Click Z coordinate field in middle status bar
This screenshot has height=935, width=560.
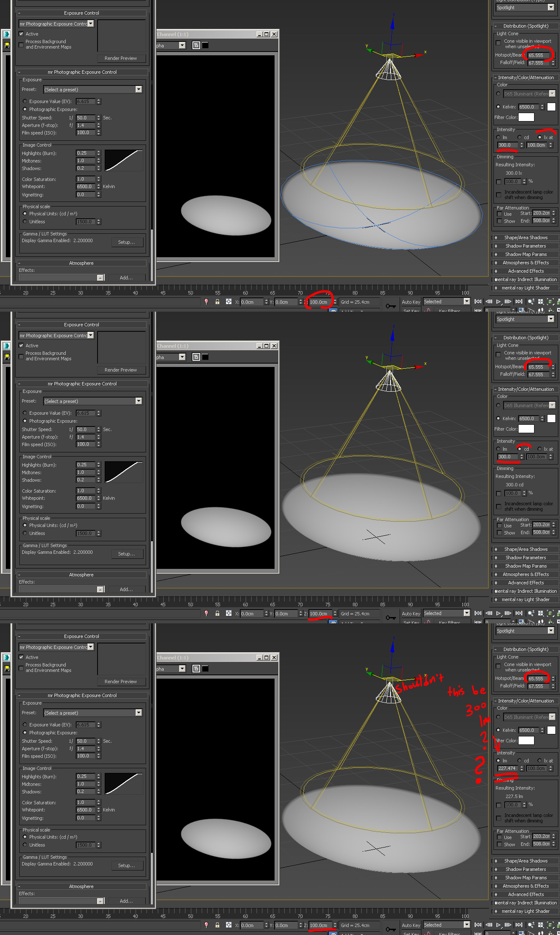click(320, 614)
